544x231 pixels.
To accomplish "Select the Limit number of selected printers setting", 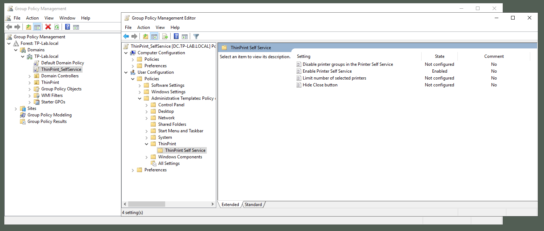I will point(334,78).
